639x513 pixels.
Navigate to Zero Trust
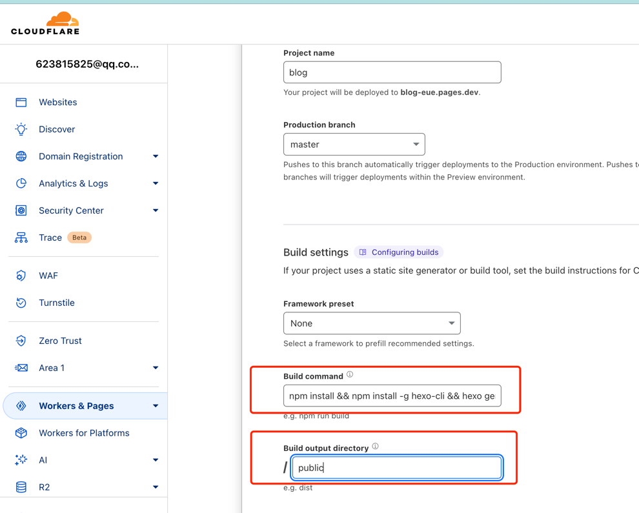60,341
